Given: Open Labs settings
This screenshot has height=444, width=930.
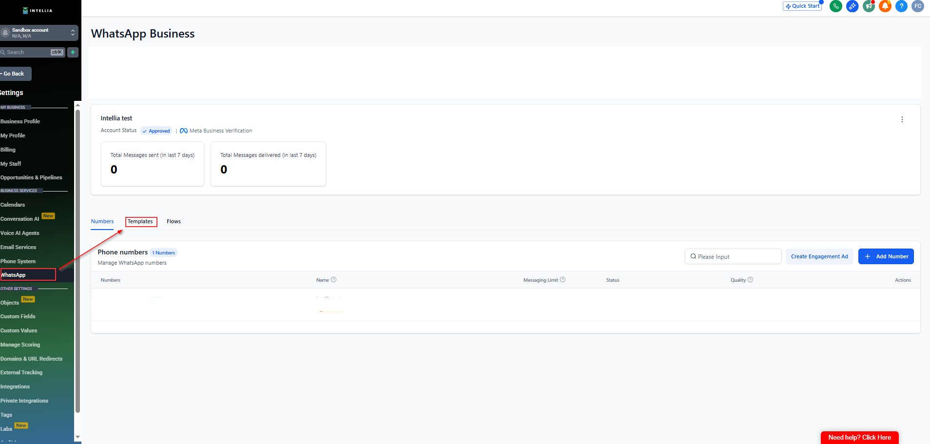Looking at the screenshot, I should tap(6, 429).
